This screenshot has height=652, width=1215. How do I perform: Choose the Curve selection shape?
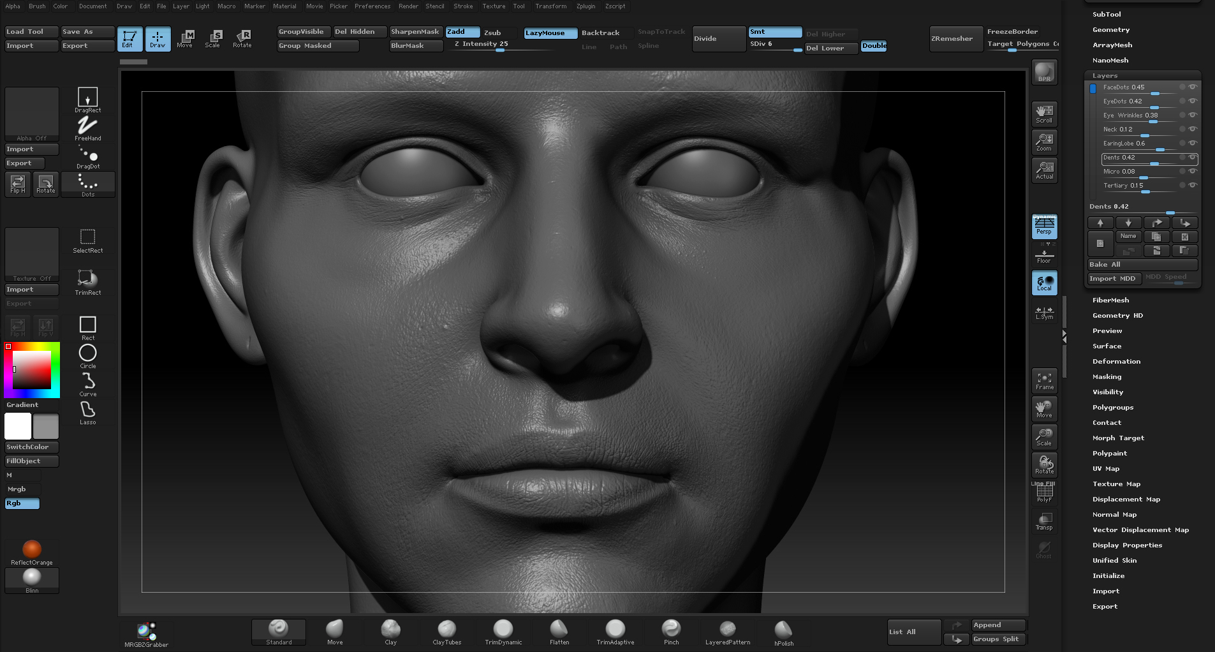coord(88,385)
